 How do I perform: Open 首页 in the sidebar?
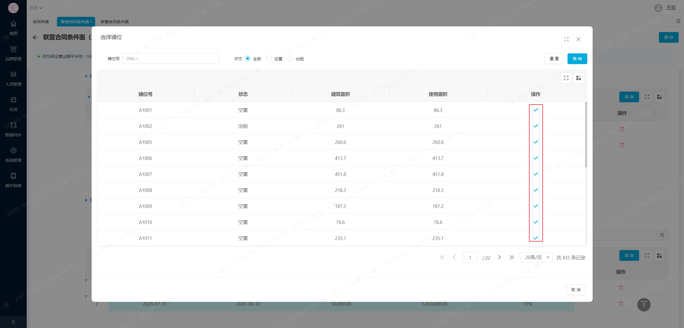point(13,28)
